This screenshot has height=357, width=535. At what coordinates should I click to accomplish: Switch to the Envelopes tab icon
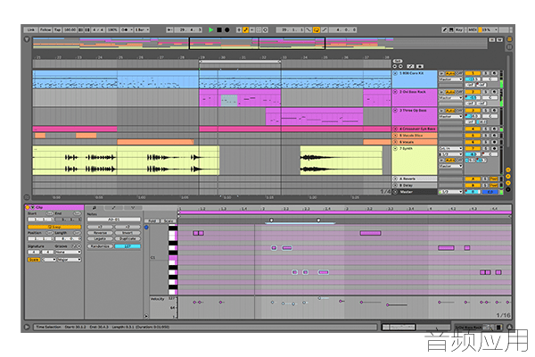[x=113, y=208]
